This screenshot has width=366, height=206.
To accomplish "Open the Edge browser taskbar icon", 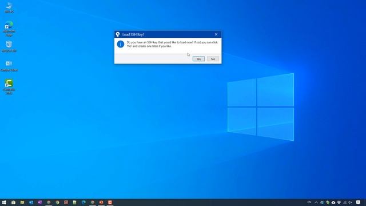I will (x=83, y=202).
